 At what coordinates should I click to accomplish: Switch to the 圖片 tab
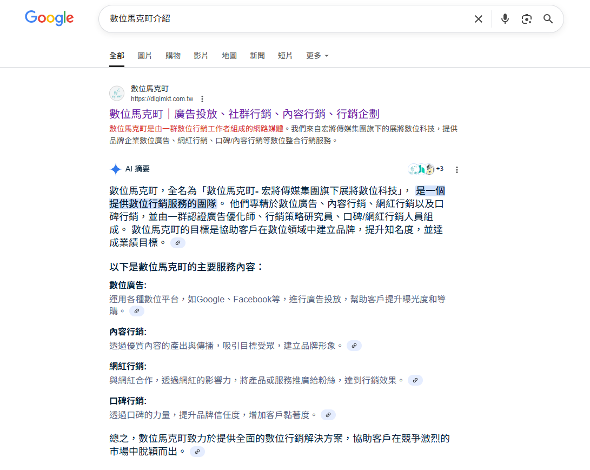(x=144, y=56)
